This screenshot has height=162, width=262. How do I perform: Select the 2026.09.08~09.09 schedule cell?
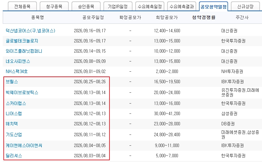point(90,61)
